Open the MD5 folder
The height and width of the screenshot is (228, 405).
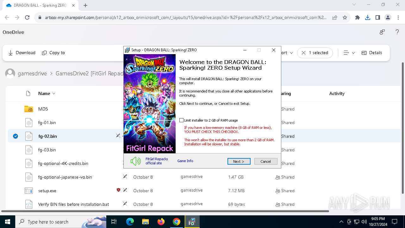point(43,109)
